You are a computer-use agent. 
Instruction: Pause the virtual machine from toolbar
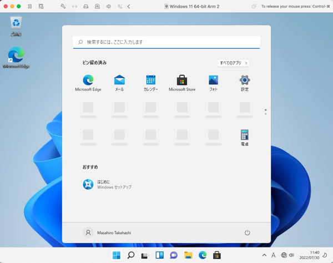point(30,6)
